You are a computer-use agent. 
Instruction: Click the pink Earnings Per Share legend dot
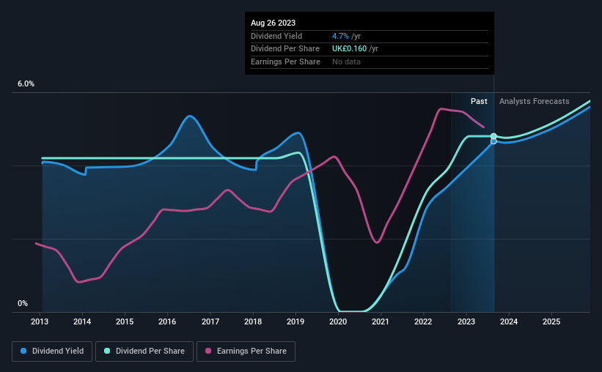pyautogui.click(x=208, y=351)
